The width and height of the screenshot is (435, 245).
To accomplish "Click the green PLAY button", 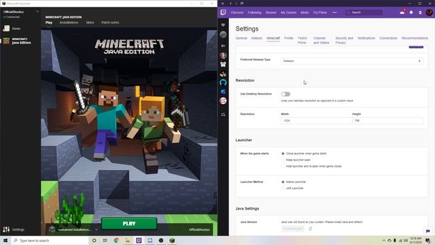I will coord(129,224).
